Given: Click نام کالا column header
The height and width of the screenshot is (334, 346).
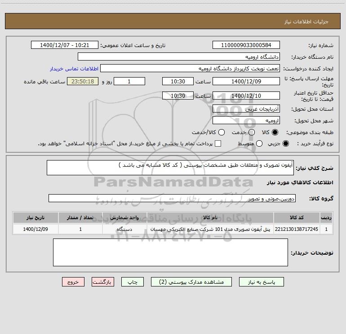Looking at the screenshot, I should [x=210, y=217].
